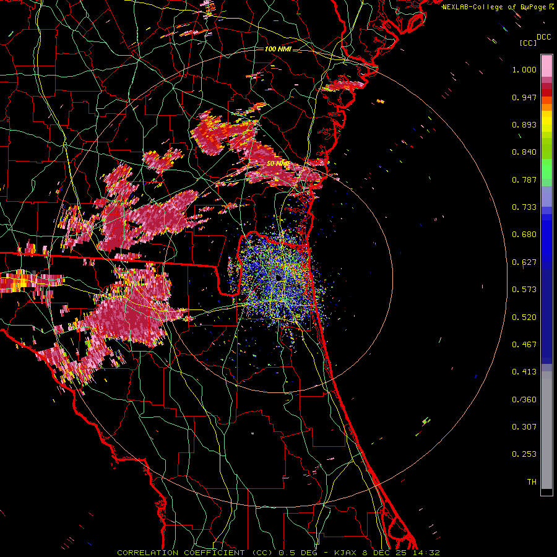The image size is (557, 557).
Task: Pick the light pink swatch atop color bar
Action: [546, 66]
